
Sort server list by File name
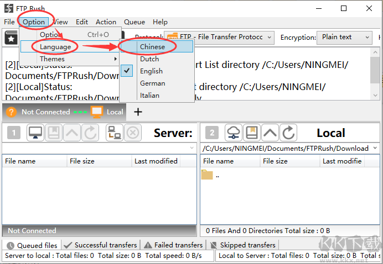coord(34,161)
